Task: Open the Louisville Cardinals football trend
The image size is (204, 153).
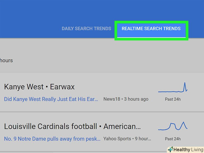Action: point(50,127)
